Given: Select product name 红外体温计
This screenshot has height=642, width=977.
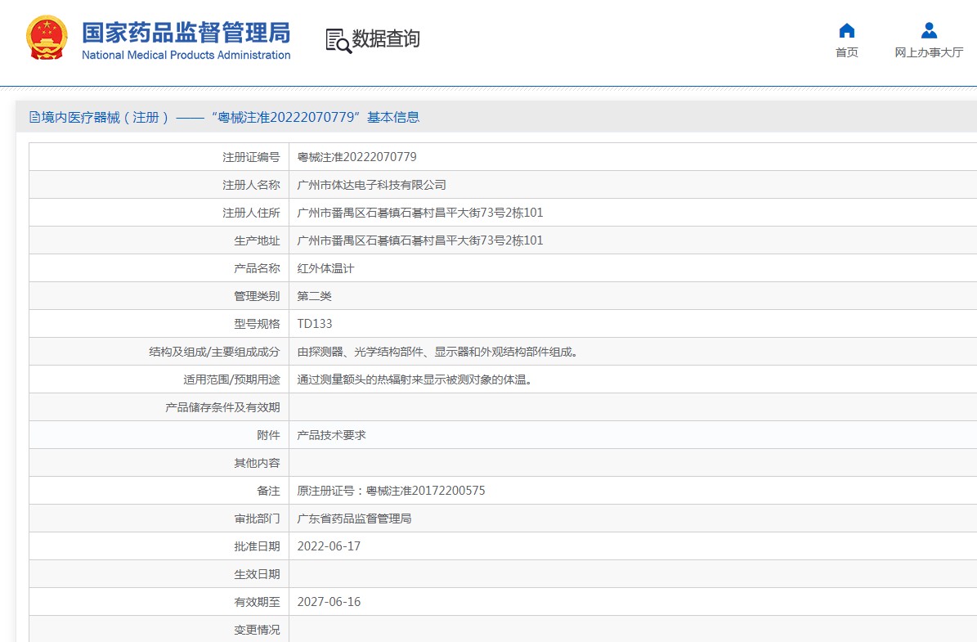Looking at the screenshot, I should (325, 268).
